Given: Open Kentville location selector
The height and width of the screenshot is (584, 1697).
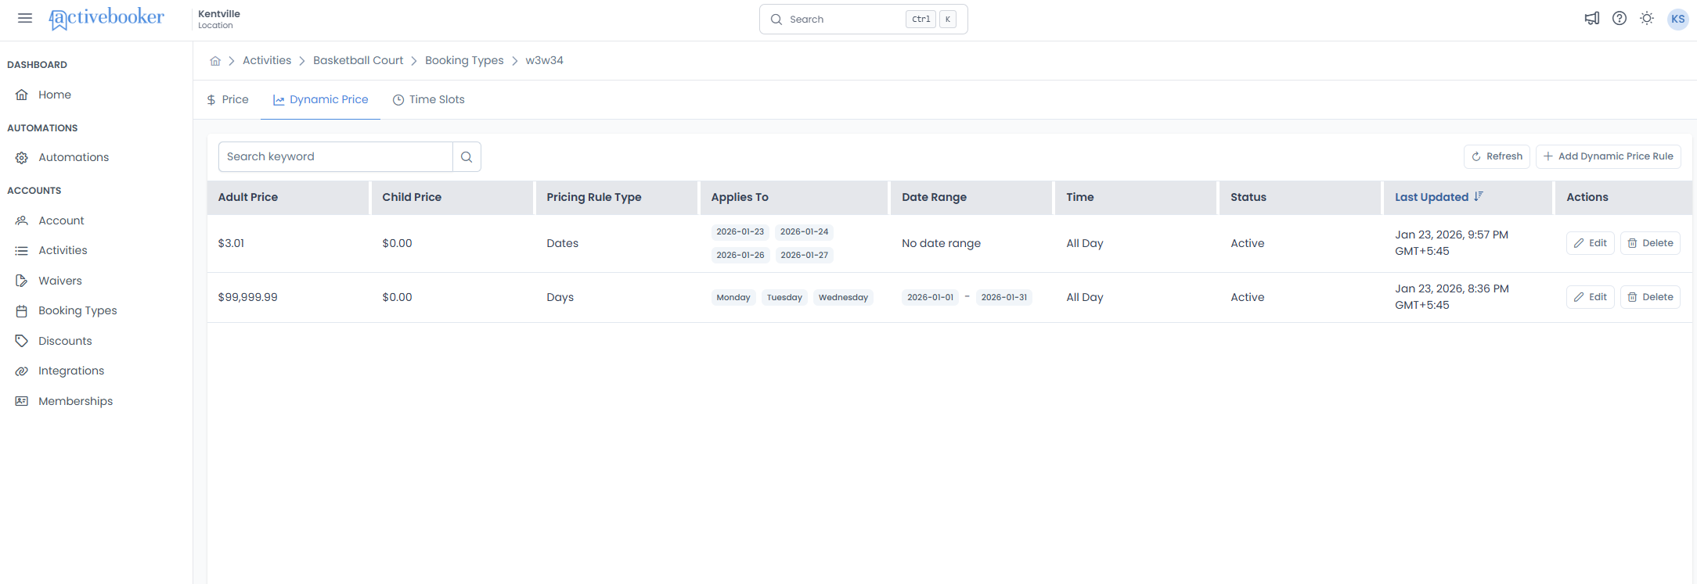Looking at the screenshot, I should point(219,19).
